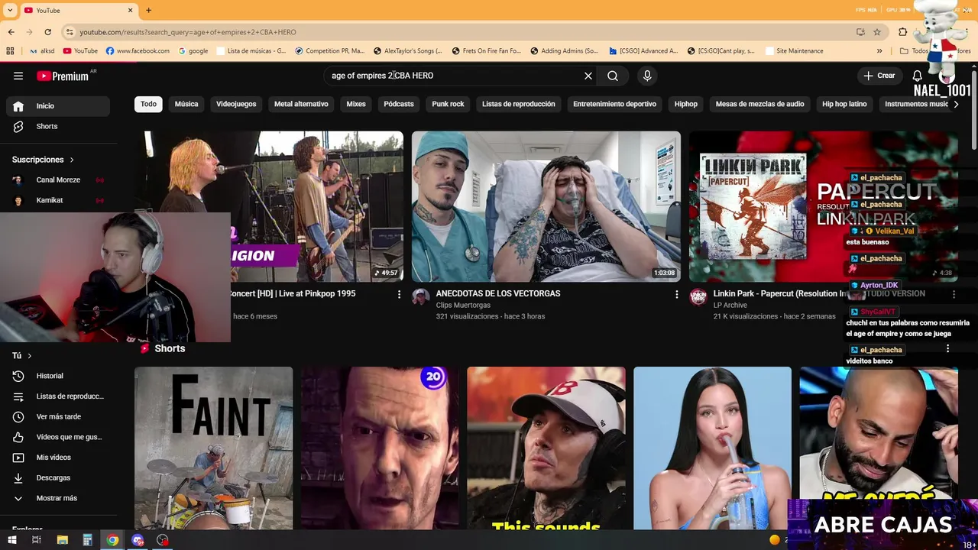
Task: Click the ANECDOTAS DE LOS VECTORGAS title
Action: [498, 293]
